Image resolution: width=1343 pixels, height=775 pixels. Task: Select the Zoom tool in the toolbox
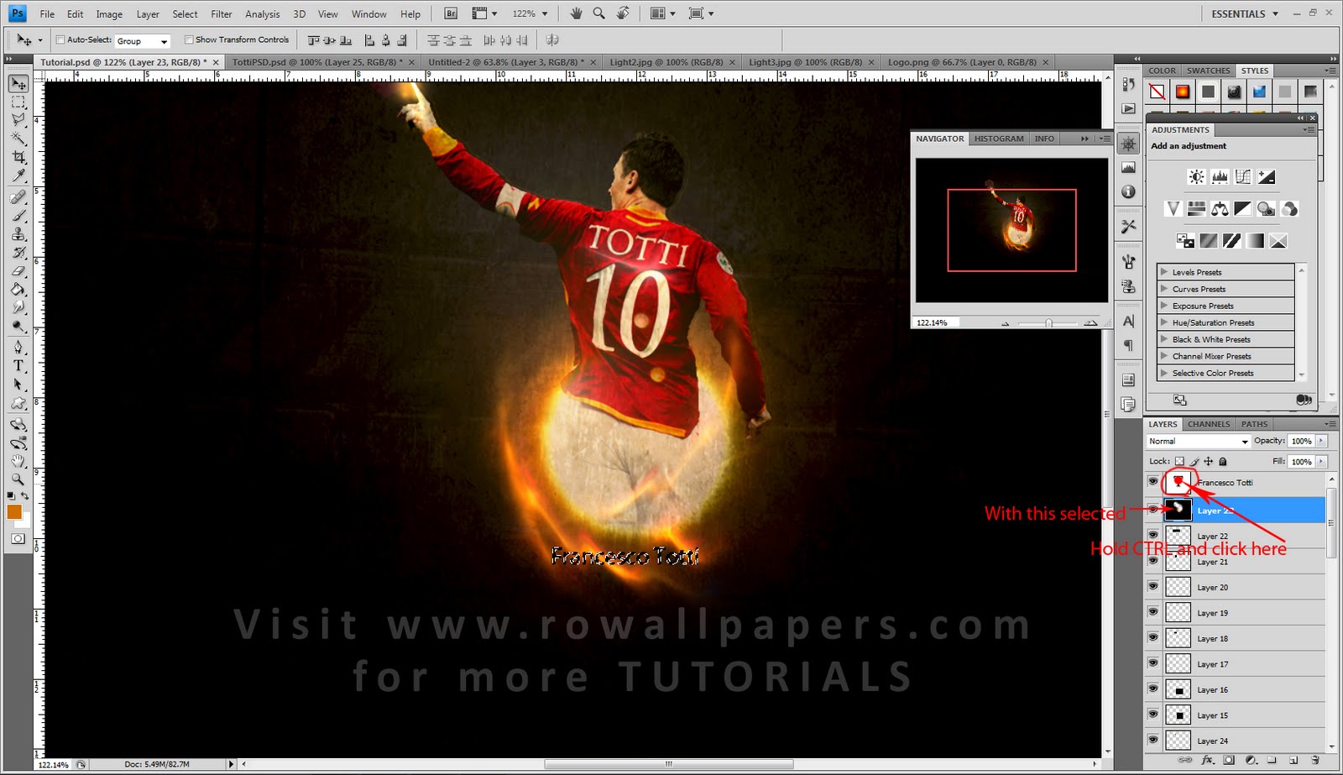(18, 479)
